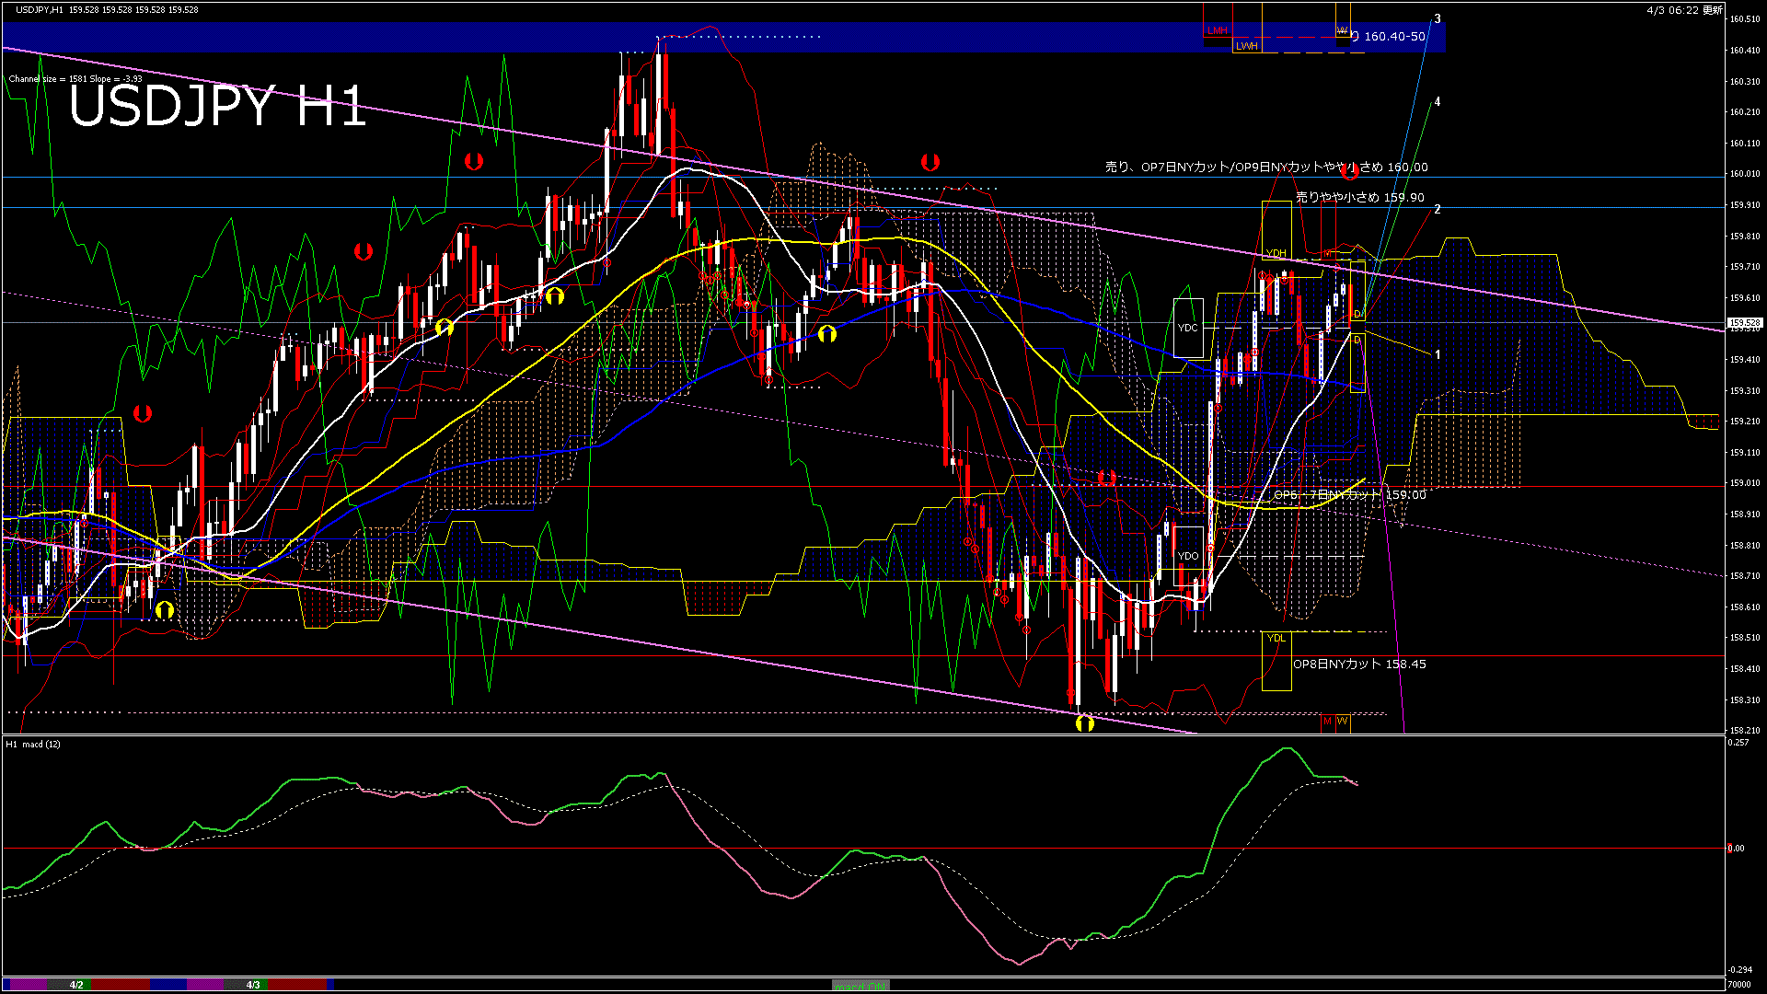Click the Channel size slope readout
1767x994 pixels.
pos(75,79)
